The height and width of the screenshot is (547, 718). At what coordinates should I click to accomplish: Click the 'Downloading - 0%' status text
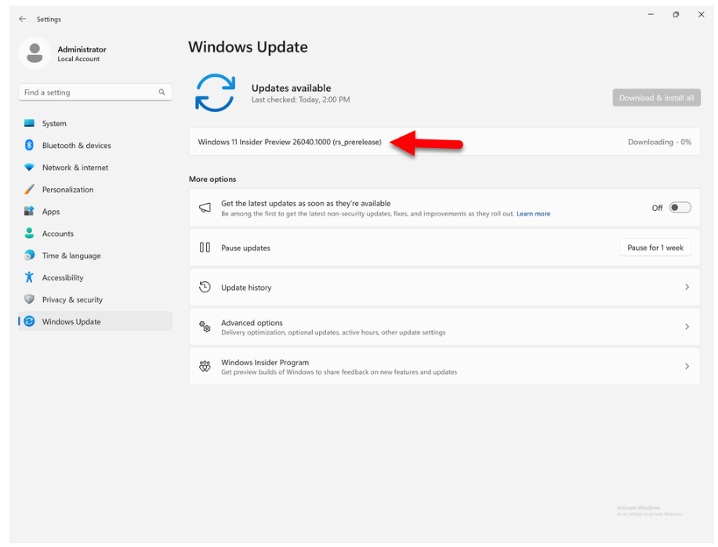[x=659, y=142]
